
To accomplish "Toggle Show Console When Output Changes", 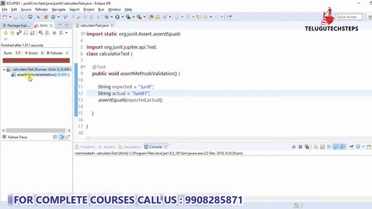I will (336, 147).
